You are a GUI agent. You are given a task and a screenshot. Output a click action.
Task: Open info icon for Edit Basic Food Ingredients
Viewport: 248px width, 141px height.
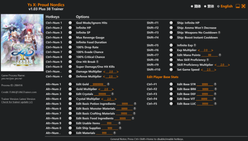click(133, 118)
